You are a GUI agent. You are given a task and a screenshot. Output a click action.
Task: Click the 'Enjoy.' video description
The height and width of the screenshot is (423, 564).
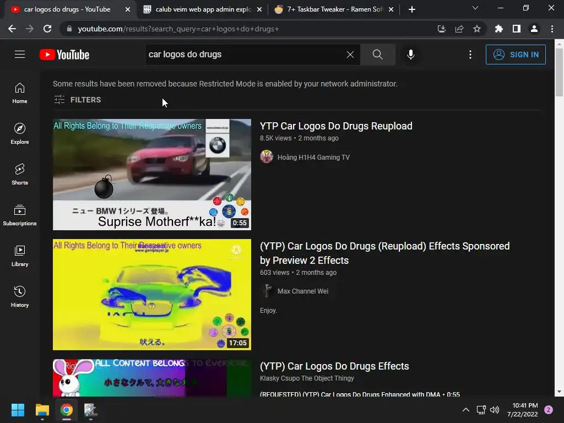[x=268, y=311]
